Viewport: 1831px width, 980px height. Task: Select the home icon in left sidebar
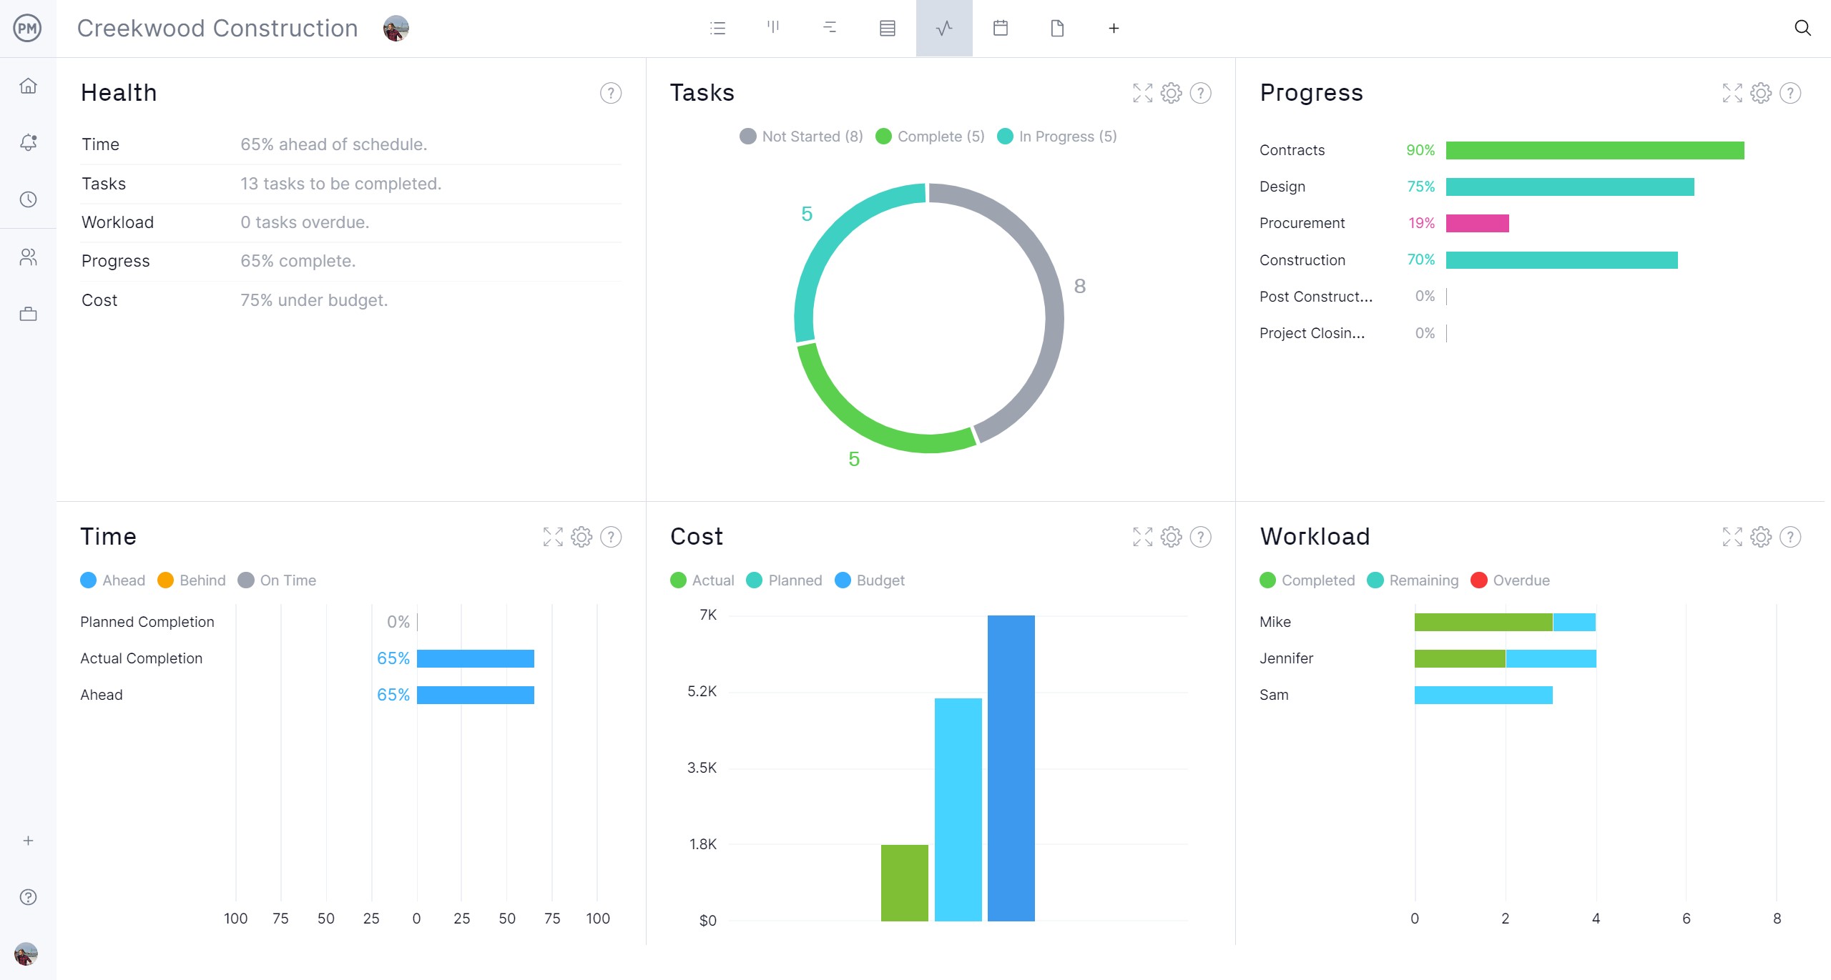28,86
